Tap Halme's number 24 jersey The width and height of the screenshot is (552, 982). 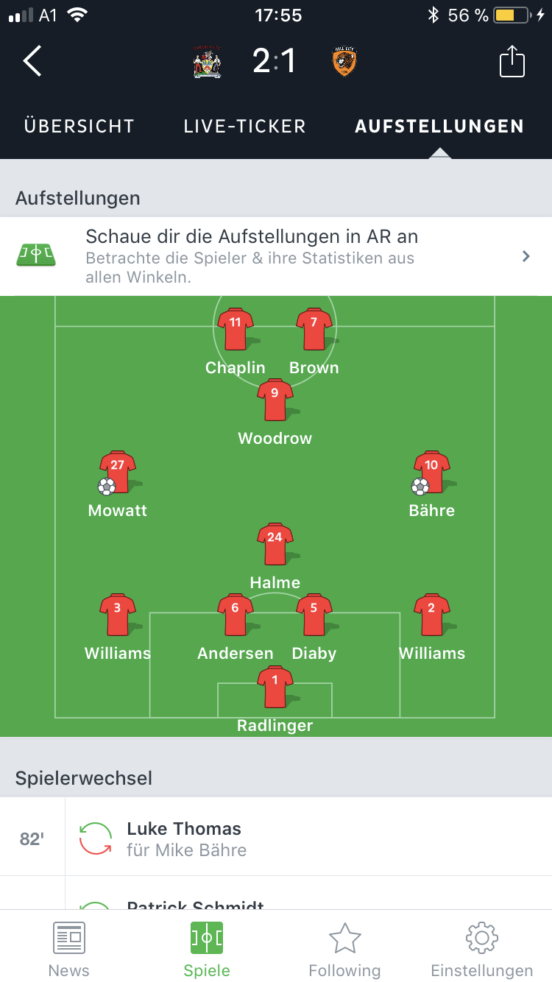click(x=275, y=544)
